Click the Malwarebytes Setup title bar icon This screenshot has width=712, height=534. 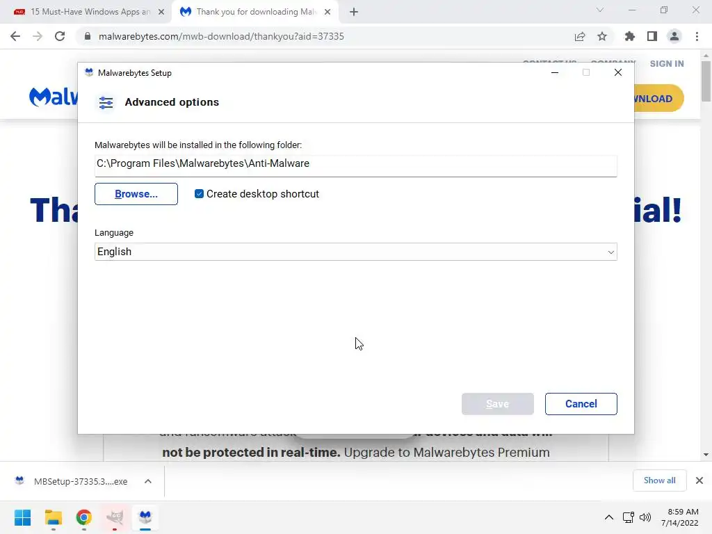pyautogui.click(x=89, y=72)
